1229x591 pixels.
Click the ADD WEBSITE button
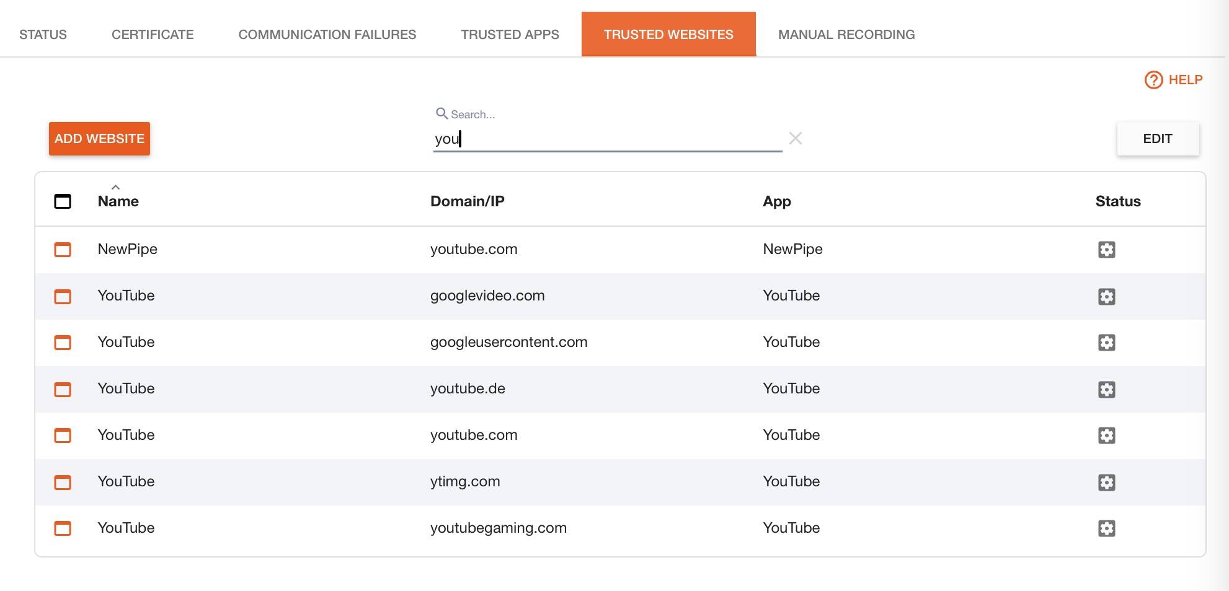pos(99,139)
